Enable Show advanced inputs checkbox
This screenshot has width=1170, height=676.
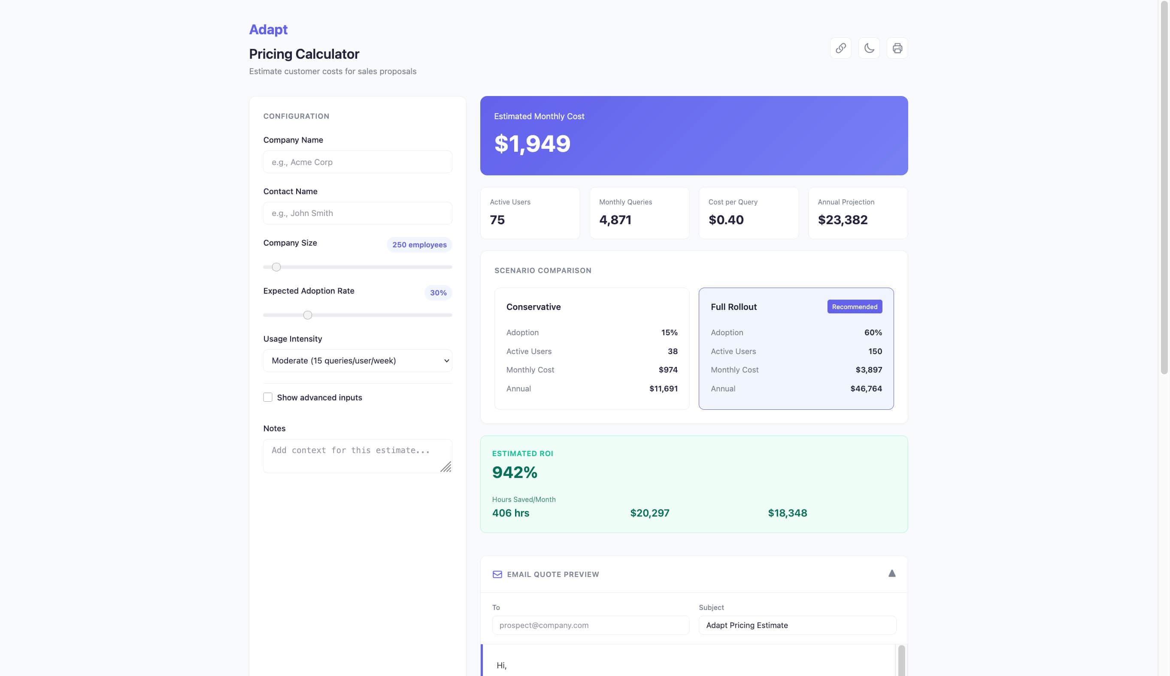pos(268,397)
